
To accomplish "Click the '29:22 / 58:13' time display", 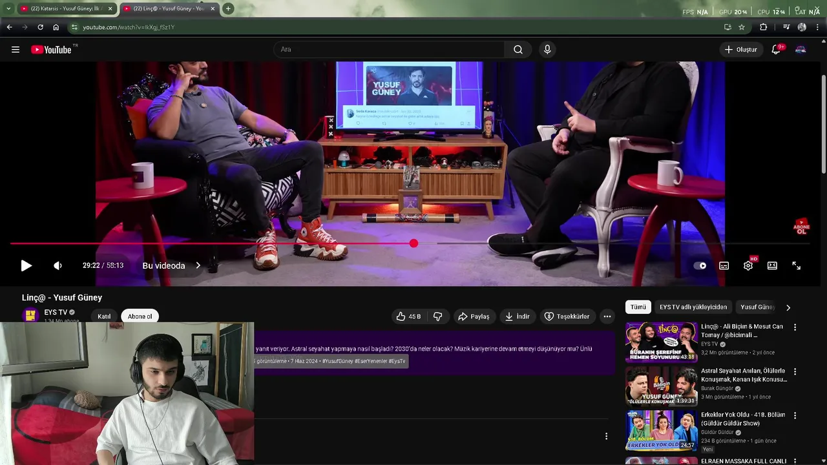I will [x=103, y=265].
